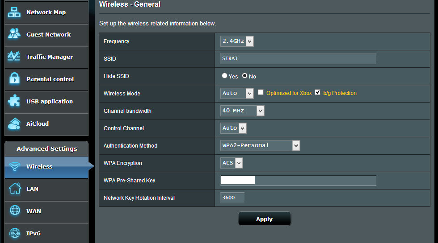Select the Parental control padlock icon
This screenshot has width=438, height=243.
tap(14, 78)
